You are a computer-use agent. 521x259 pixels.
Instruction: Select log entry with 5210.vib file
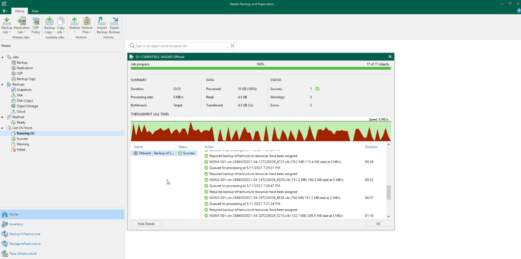[294, 216]
